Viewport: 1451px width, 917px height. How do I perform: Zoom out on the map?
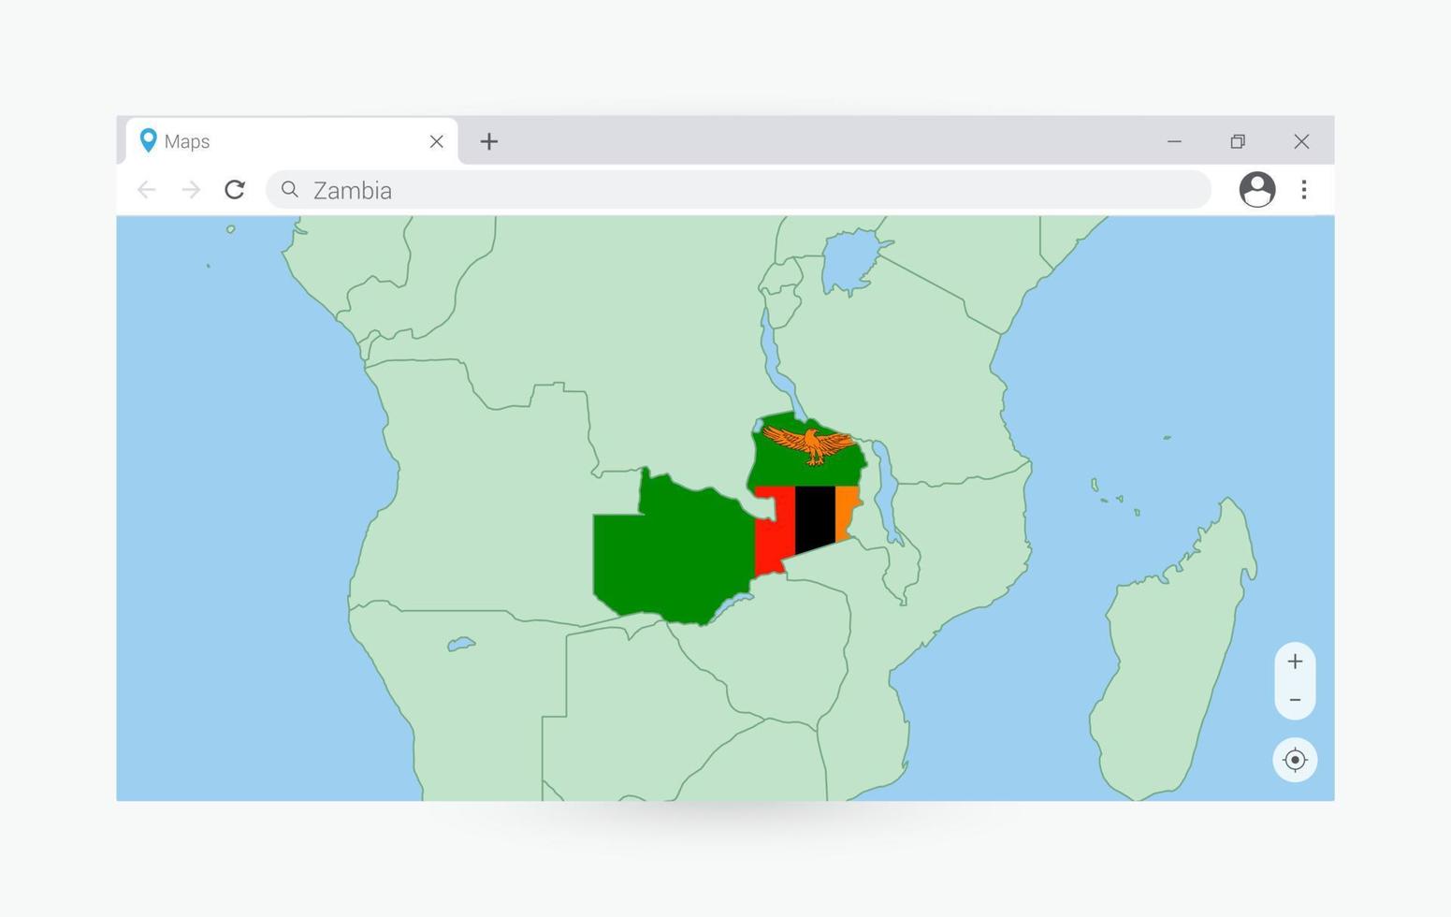tap(1295, 700)
